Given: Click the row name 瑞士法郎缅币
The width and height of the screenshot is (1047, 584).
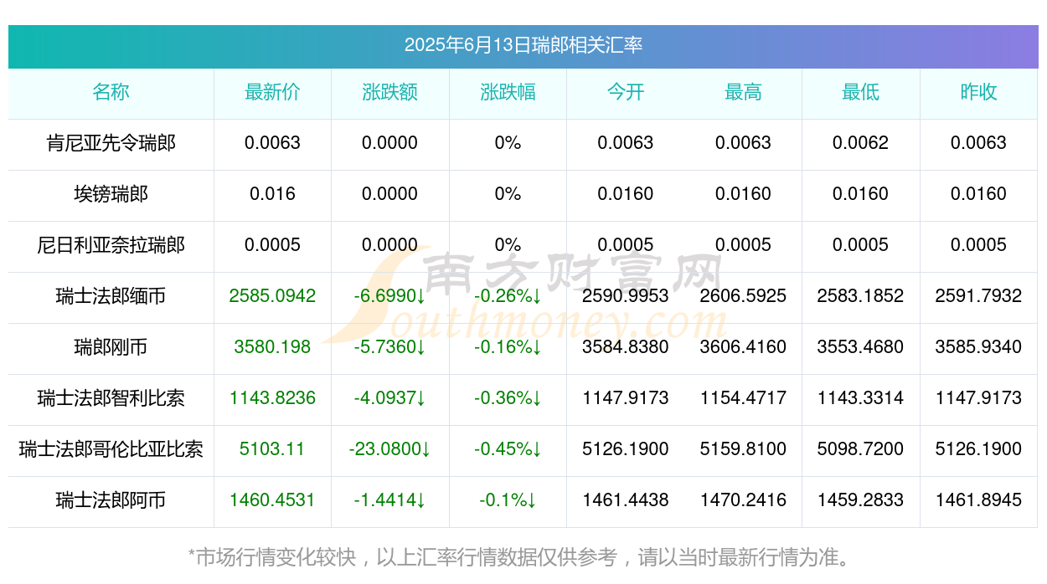Looking at the screenshot, I should pyautogui.click(x=111, y=296).
